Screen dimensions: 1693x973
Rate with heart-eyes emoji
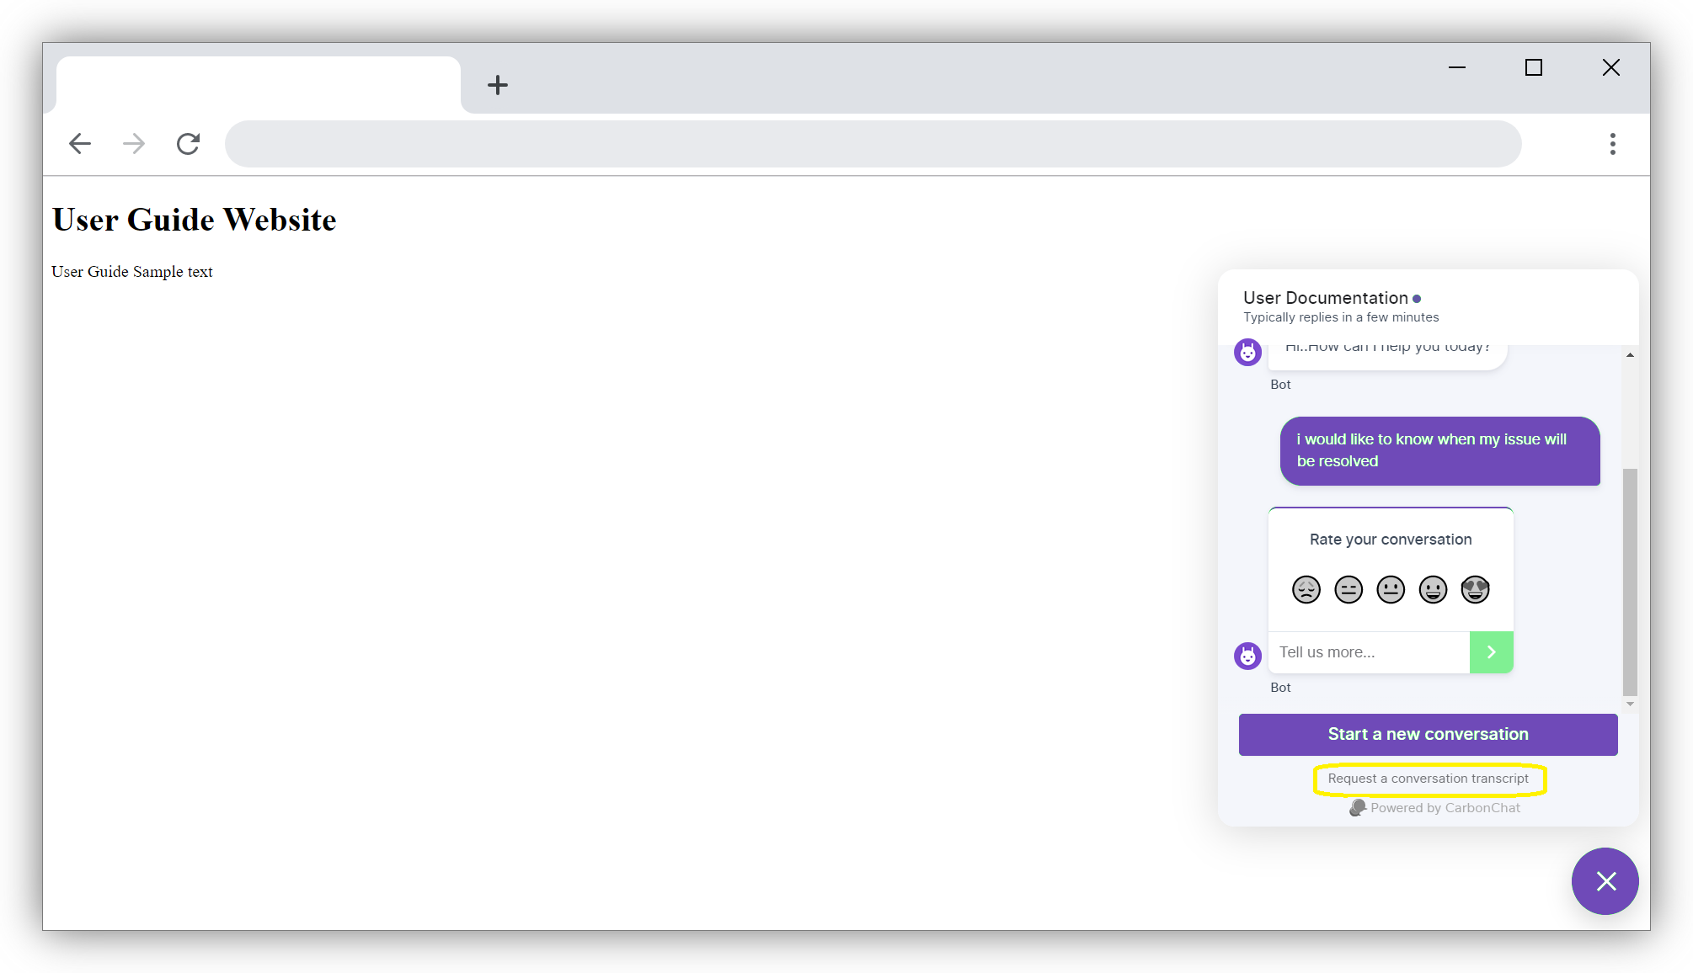(1475, 589)
